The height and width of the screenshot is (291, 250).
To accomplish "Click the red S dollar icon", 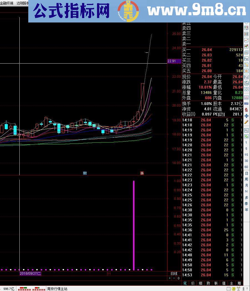I will [x=246, y=110].
